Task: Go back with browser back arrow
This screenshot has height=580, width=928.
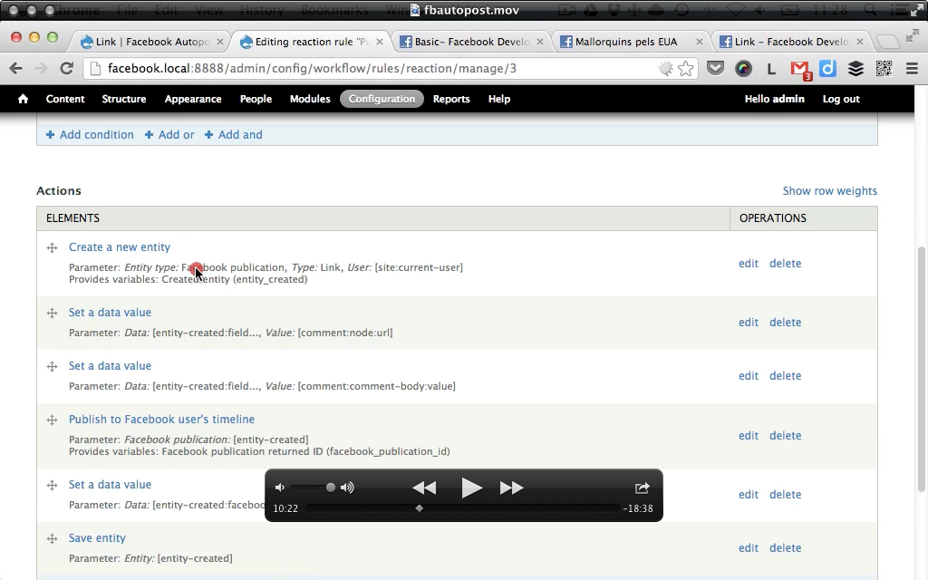Action: coord(16,69)
